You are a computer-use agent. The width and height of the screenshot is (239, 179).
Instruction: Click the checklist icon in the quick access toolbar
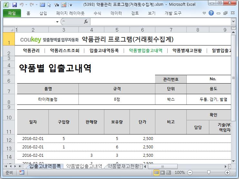click(x=64, y=5)
